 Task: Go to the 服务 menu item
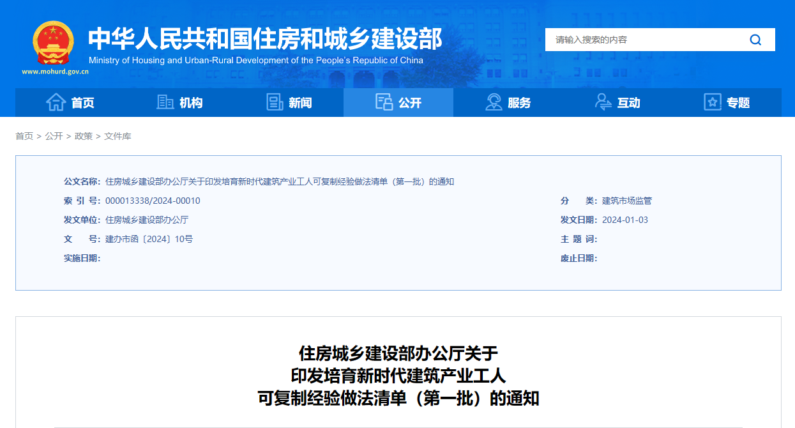pyautogui.click(x=519, y=103)
